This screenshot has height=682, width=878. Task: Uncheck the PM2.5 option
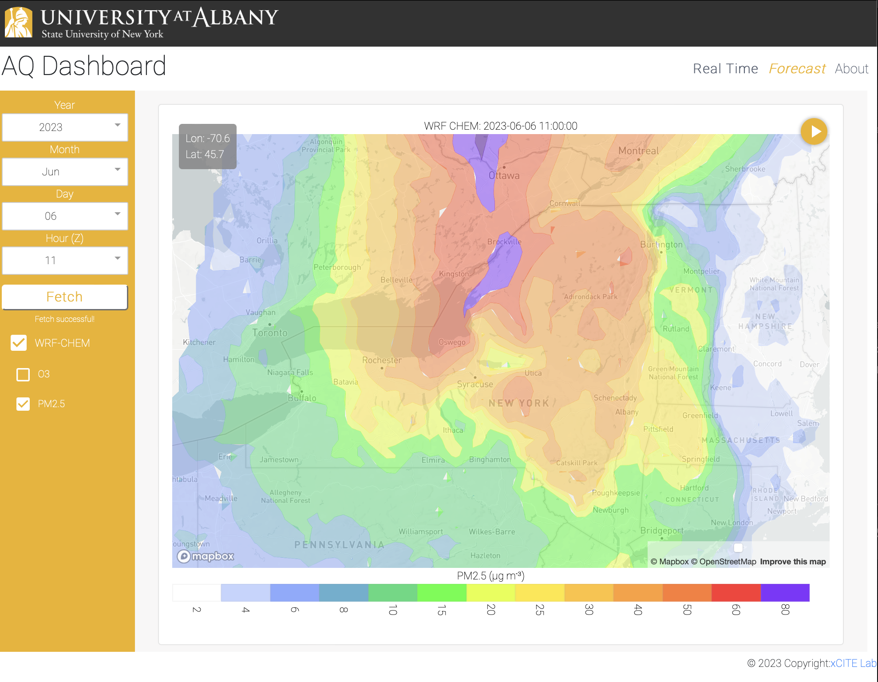[x=23, y=404]
